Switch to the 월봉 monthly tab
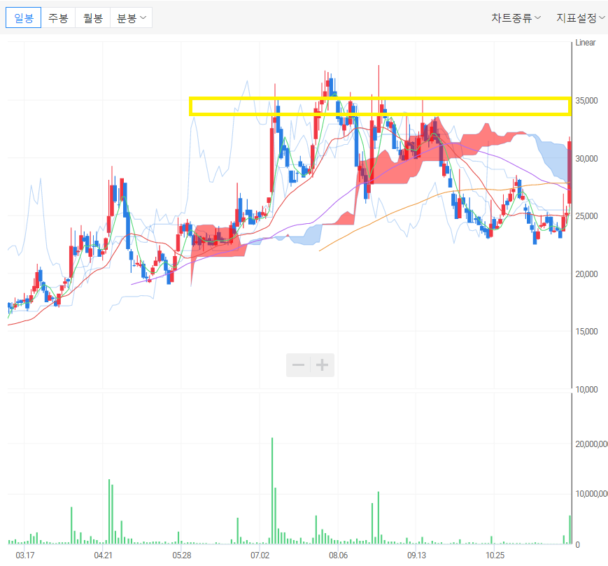Screen dimensions: 608x566 [93, 17]
